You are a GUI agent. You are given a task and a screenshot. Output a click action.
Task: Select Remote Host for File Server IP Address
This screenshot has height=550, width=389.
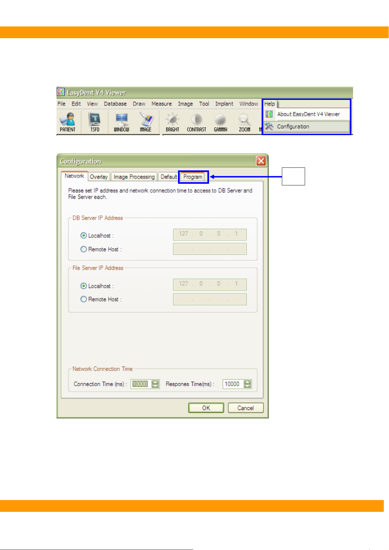(x=84, y=299)
